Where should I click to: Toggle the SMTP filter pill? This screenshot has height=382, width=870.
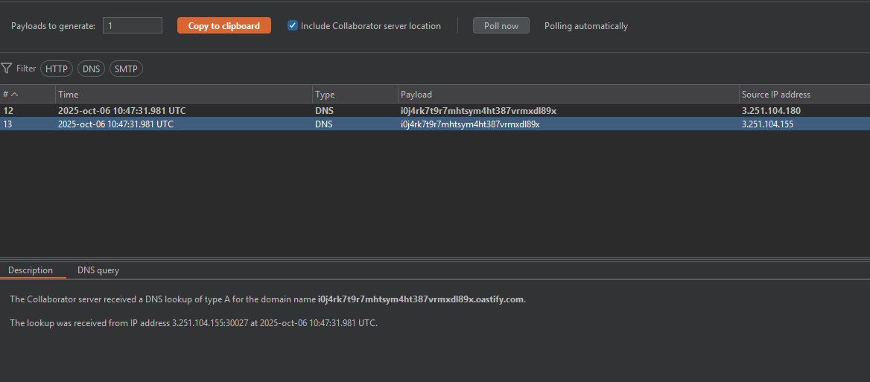(x=126, y=69)
